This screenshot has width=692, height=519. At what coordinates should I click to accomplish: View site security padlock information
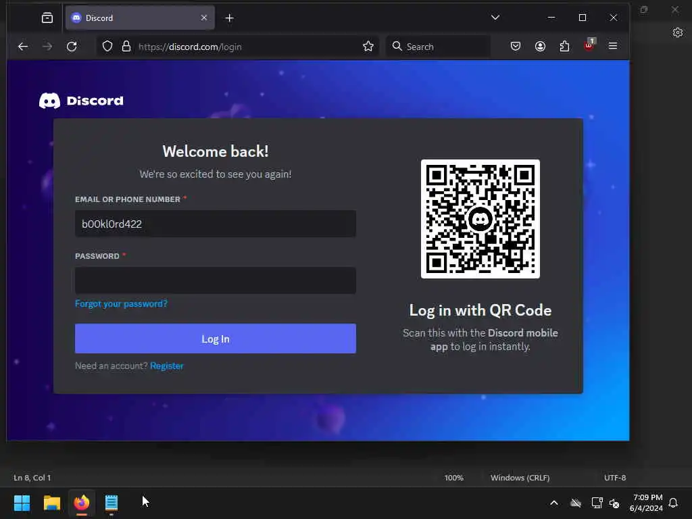tap(126, 47)
